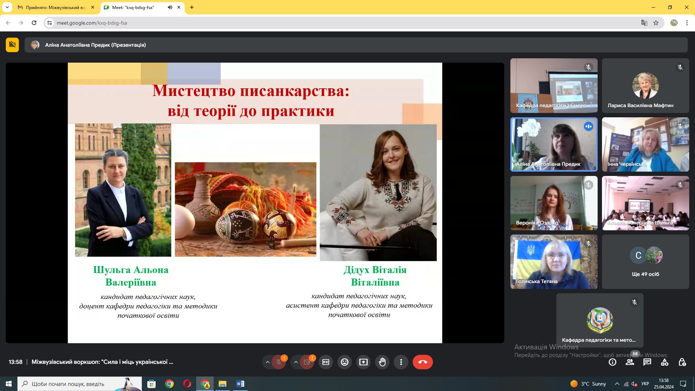This screenshot has height=391, width=695.
Task: Open the emoji reactions button
Action: 345,362
